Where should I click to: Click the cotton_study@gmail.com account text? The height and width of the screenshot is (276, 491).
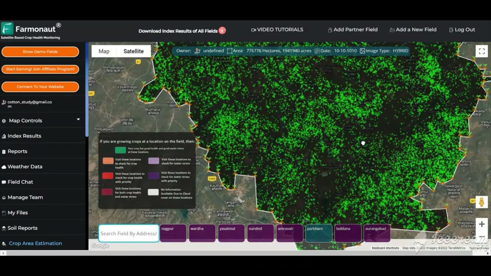pyautogui.click(x=30, y=104)
